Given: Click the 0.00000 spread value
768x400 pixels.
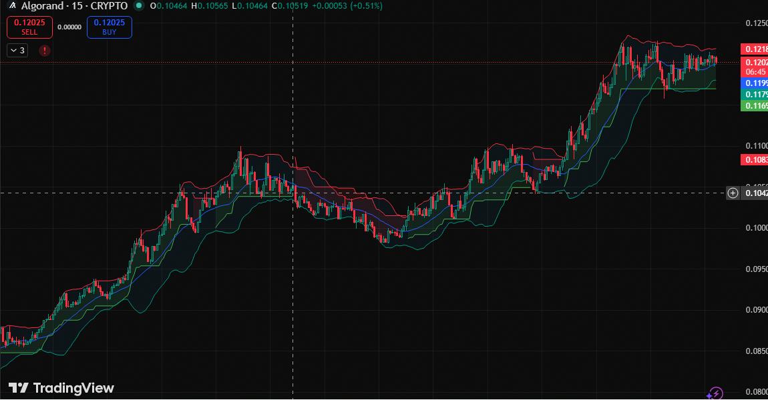Looking at the screenshot, I should pos(69,27).
